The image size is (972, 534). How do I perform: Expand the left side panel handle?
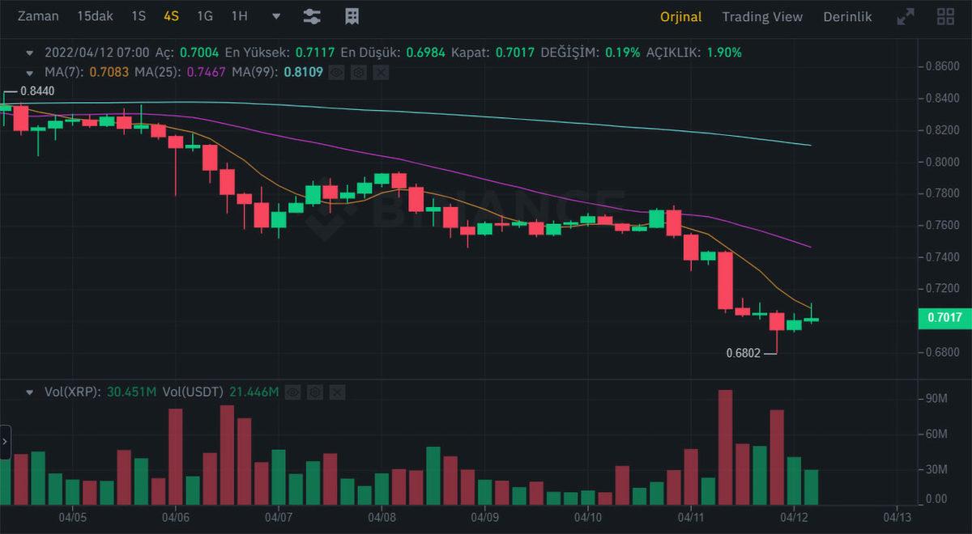[5, 442]
